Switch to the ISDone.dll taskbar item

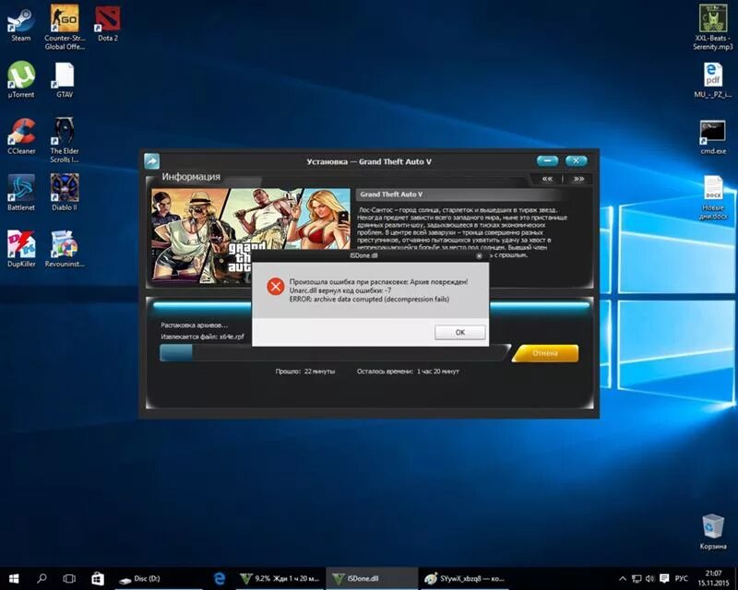pyautogui.click(x=372, y=579)
